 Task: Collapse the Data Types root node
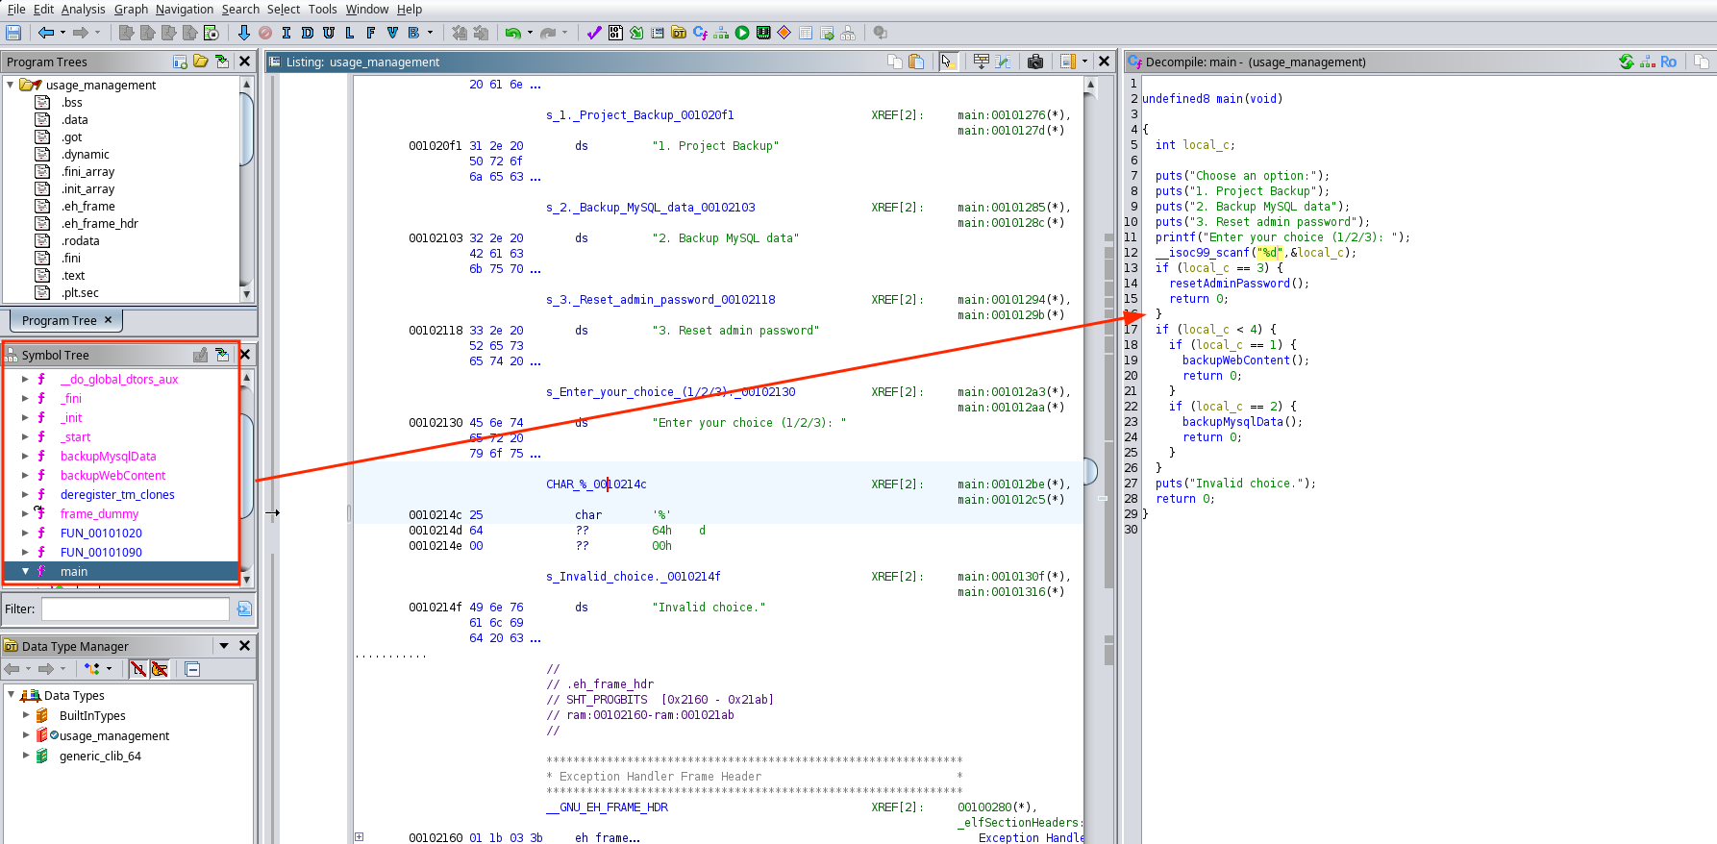tap(11, 695)
